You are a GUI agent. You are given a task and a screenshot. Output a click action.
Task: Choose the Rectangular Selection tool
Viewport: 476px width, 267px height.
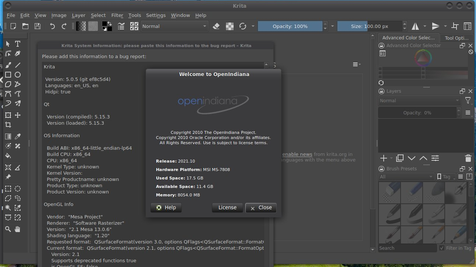(x=8, y=189)
